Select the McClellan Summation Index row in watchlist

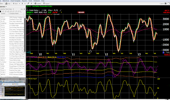[x=12, y=38]
